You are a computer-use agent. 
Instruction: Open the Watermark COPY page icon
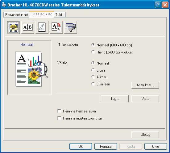point(42,27)
